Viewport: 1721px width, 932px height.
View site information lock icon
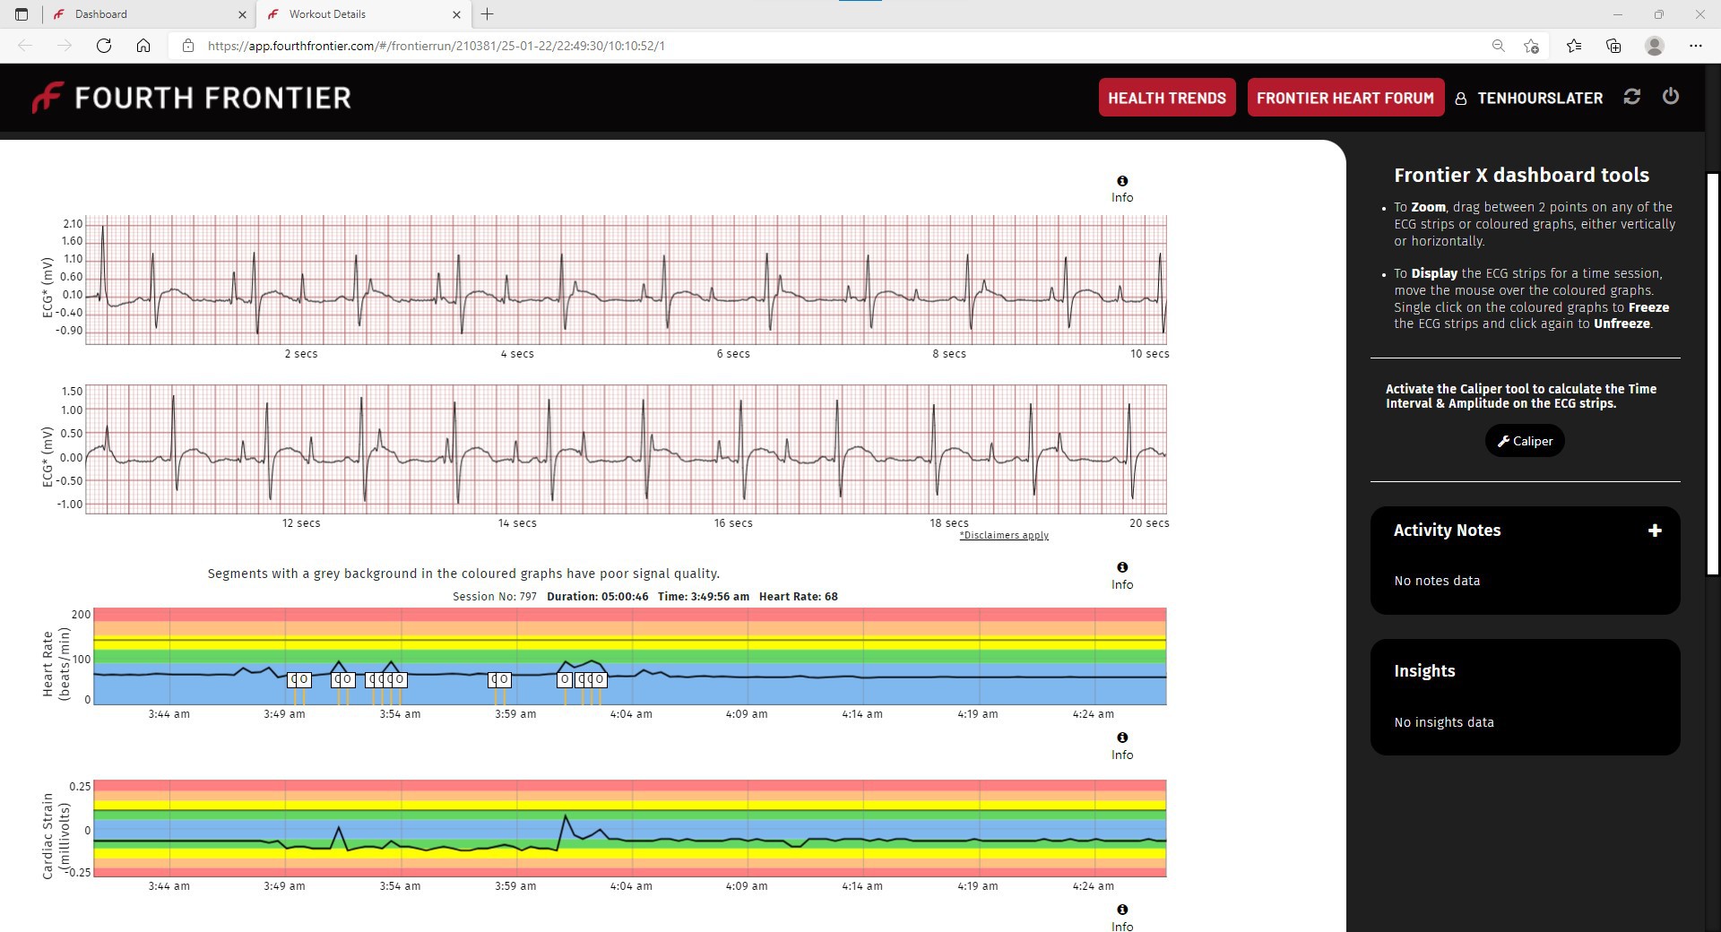click(x=188, y=46)
